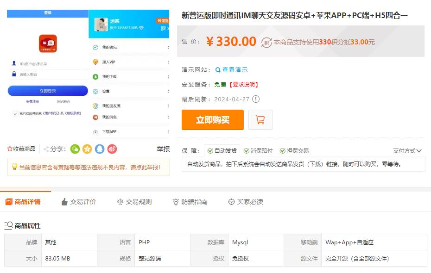Select the 消保赔付 guarantee option
Screen dimensions: 431x273
258,151
